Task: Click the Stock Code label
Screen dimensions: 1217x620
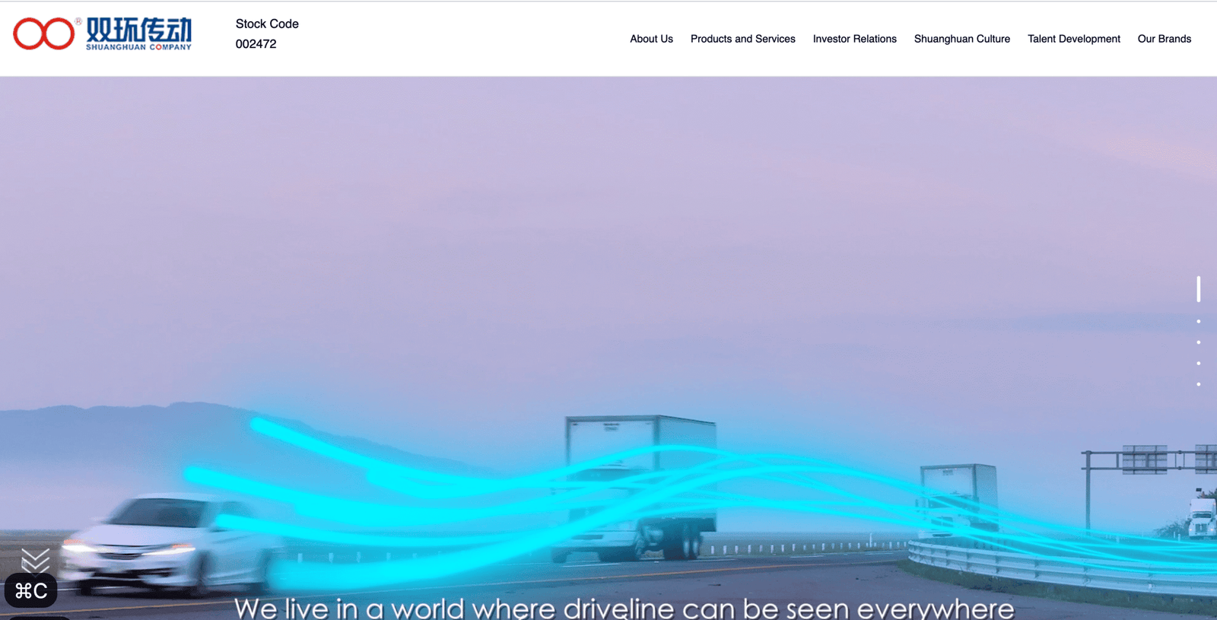Action: click(267, 24)
